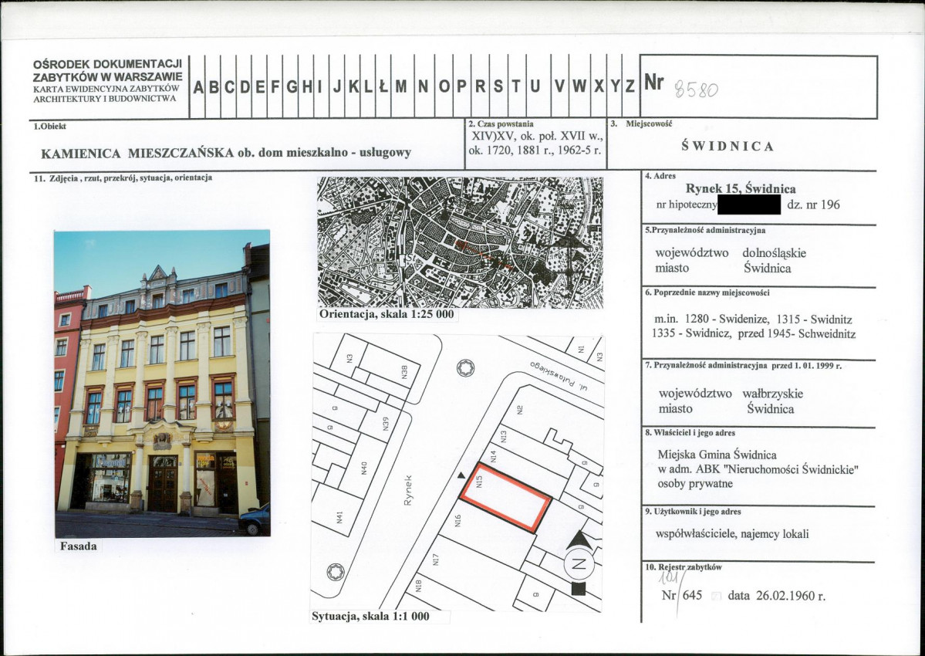Click parcel label N13 on the map
The height and width of the screenshot is (656, 925).
click(503, 436)
